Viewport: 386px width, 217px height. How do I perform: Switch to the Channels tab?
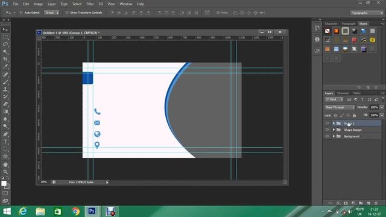343,93
